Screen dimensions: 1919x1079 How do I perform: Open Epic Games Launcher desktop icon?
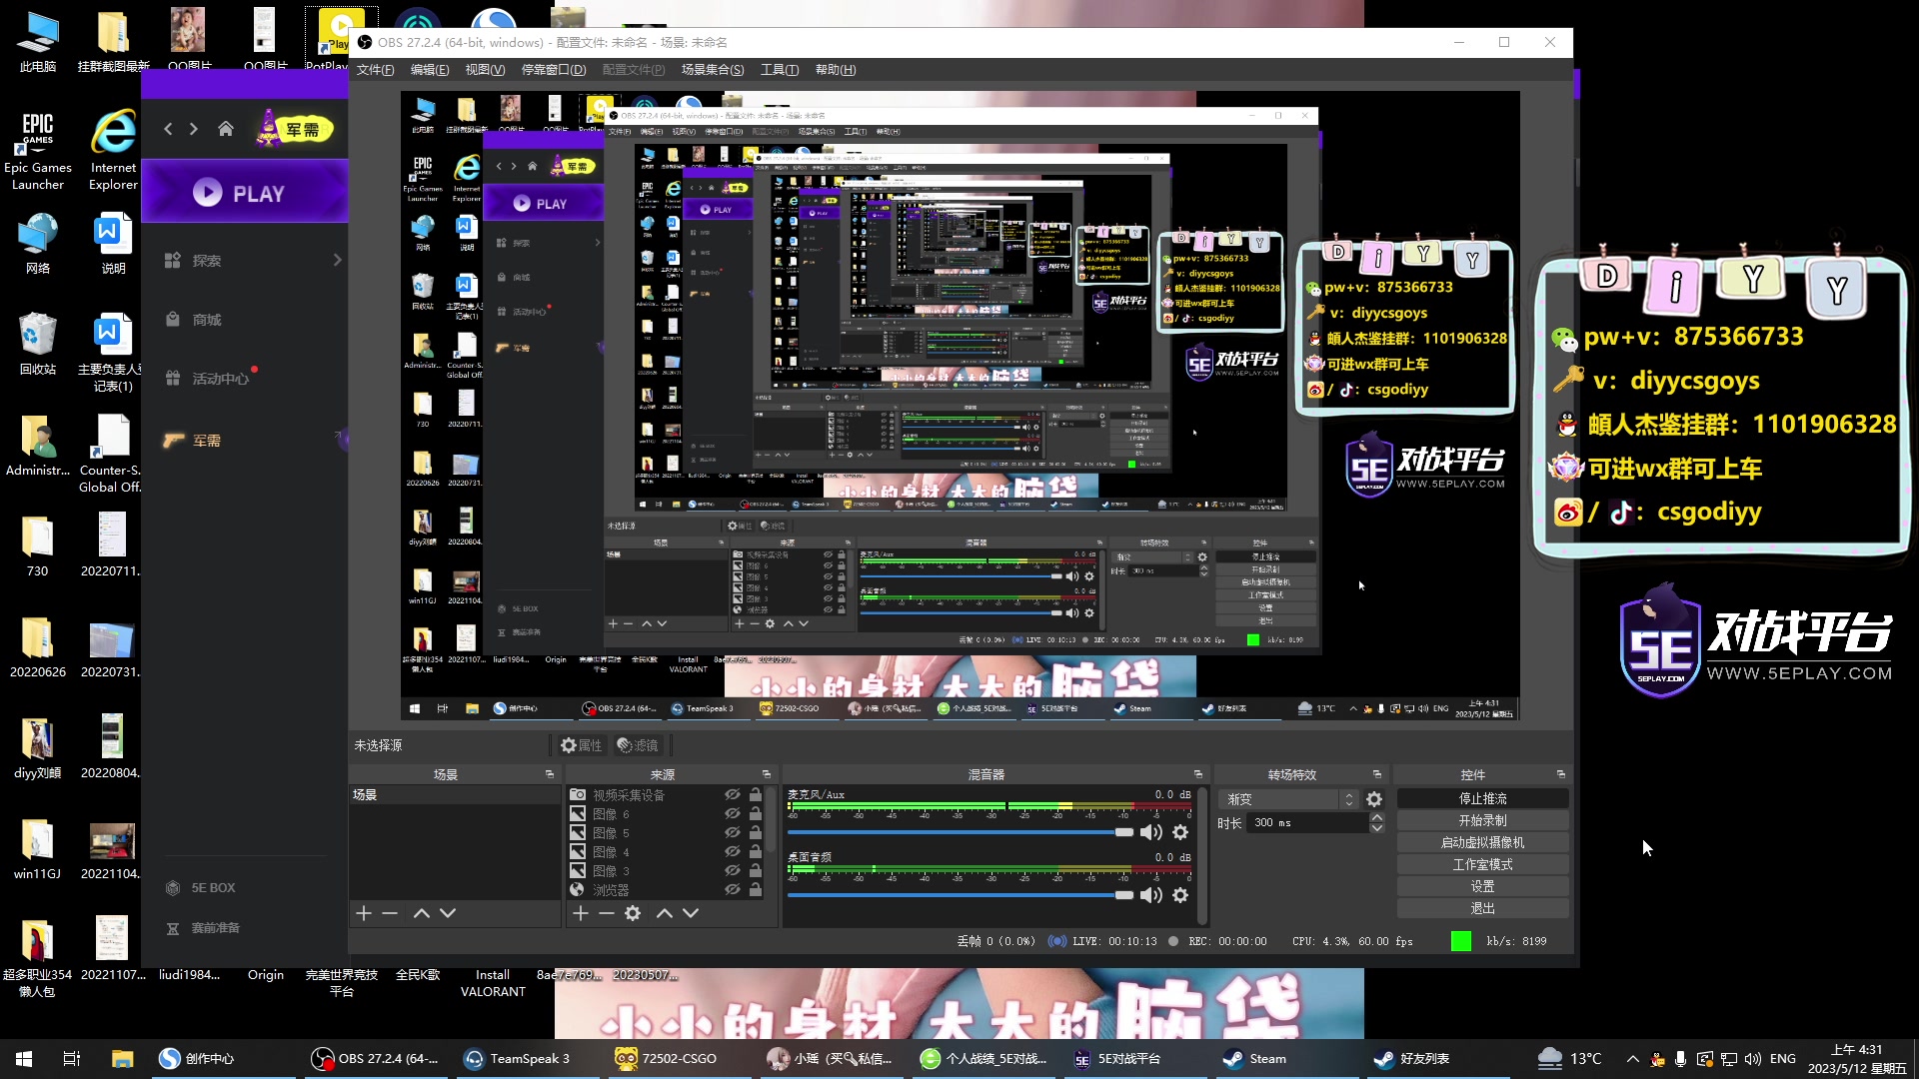(x=38, y=150)
